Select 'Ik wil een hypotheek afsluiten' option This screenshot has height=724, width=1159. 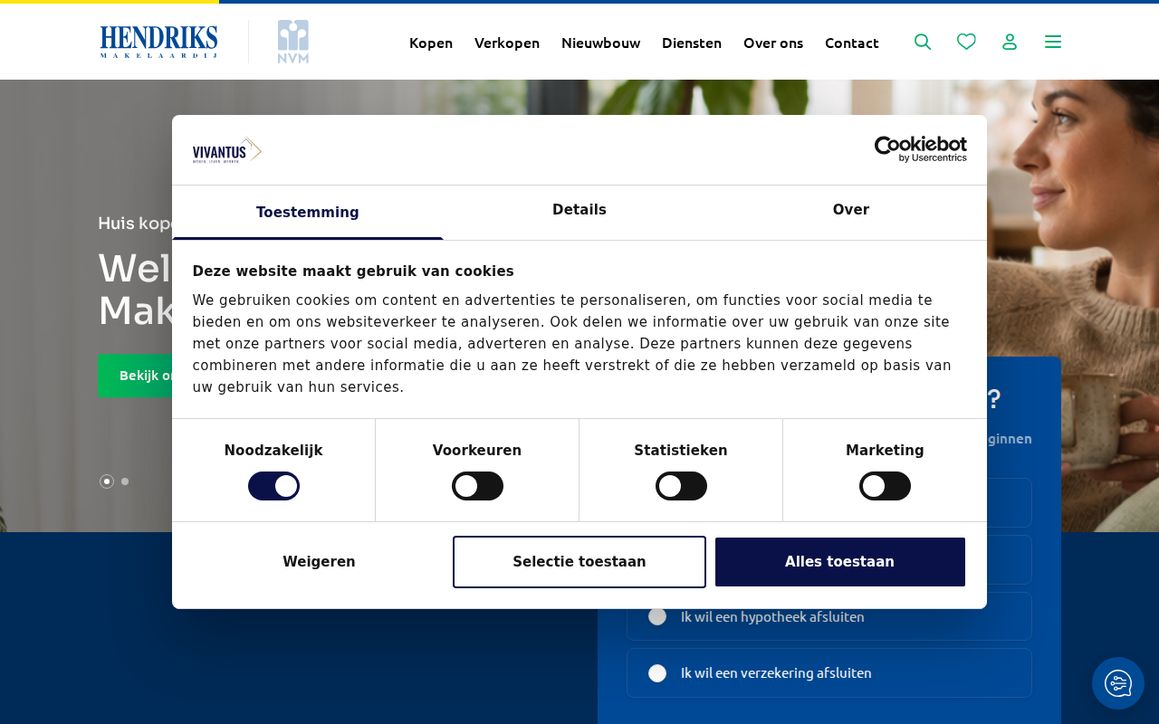coord(829,616)
